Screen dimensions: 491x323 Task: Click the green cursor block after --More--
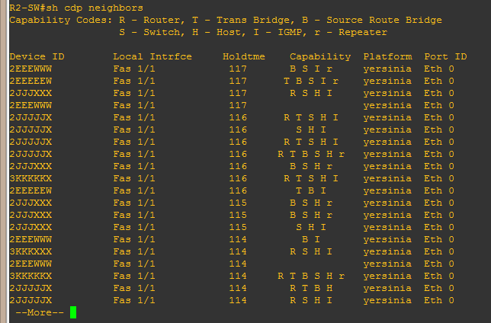pyautogui.click(x=73, y=312)
